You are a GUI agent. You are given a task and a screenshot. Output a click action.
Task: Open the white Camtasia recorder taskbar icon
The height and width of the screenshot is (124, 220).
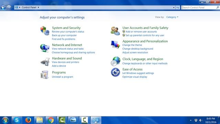pos(85,120)
